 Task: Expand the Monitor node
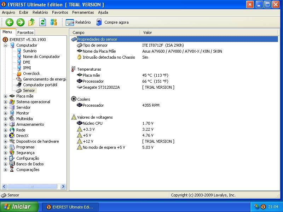coord(5,113)
